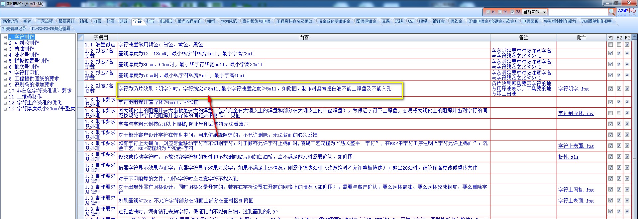Click the table scrollbar up arrow
638x219 pixels.
coord(634,36)
